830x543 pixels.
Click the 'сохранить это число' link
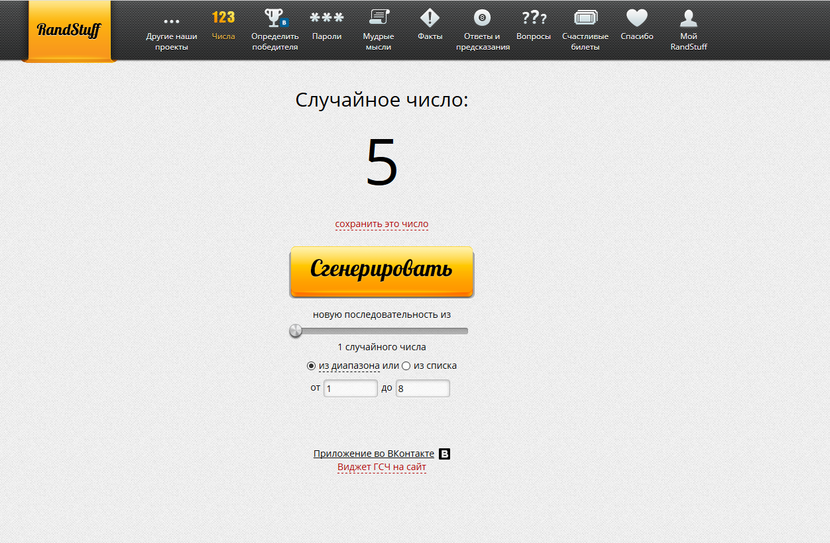382,224
